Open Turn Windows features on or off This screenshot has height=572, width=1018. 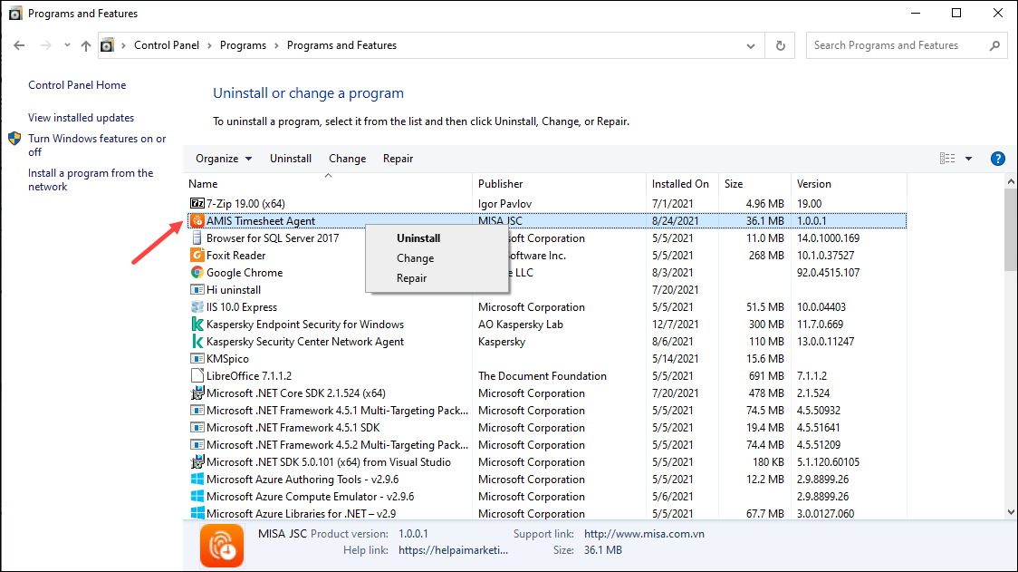point(97,145)
